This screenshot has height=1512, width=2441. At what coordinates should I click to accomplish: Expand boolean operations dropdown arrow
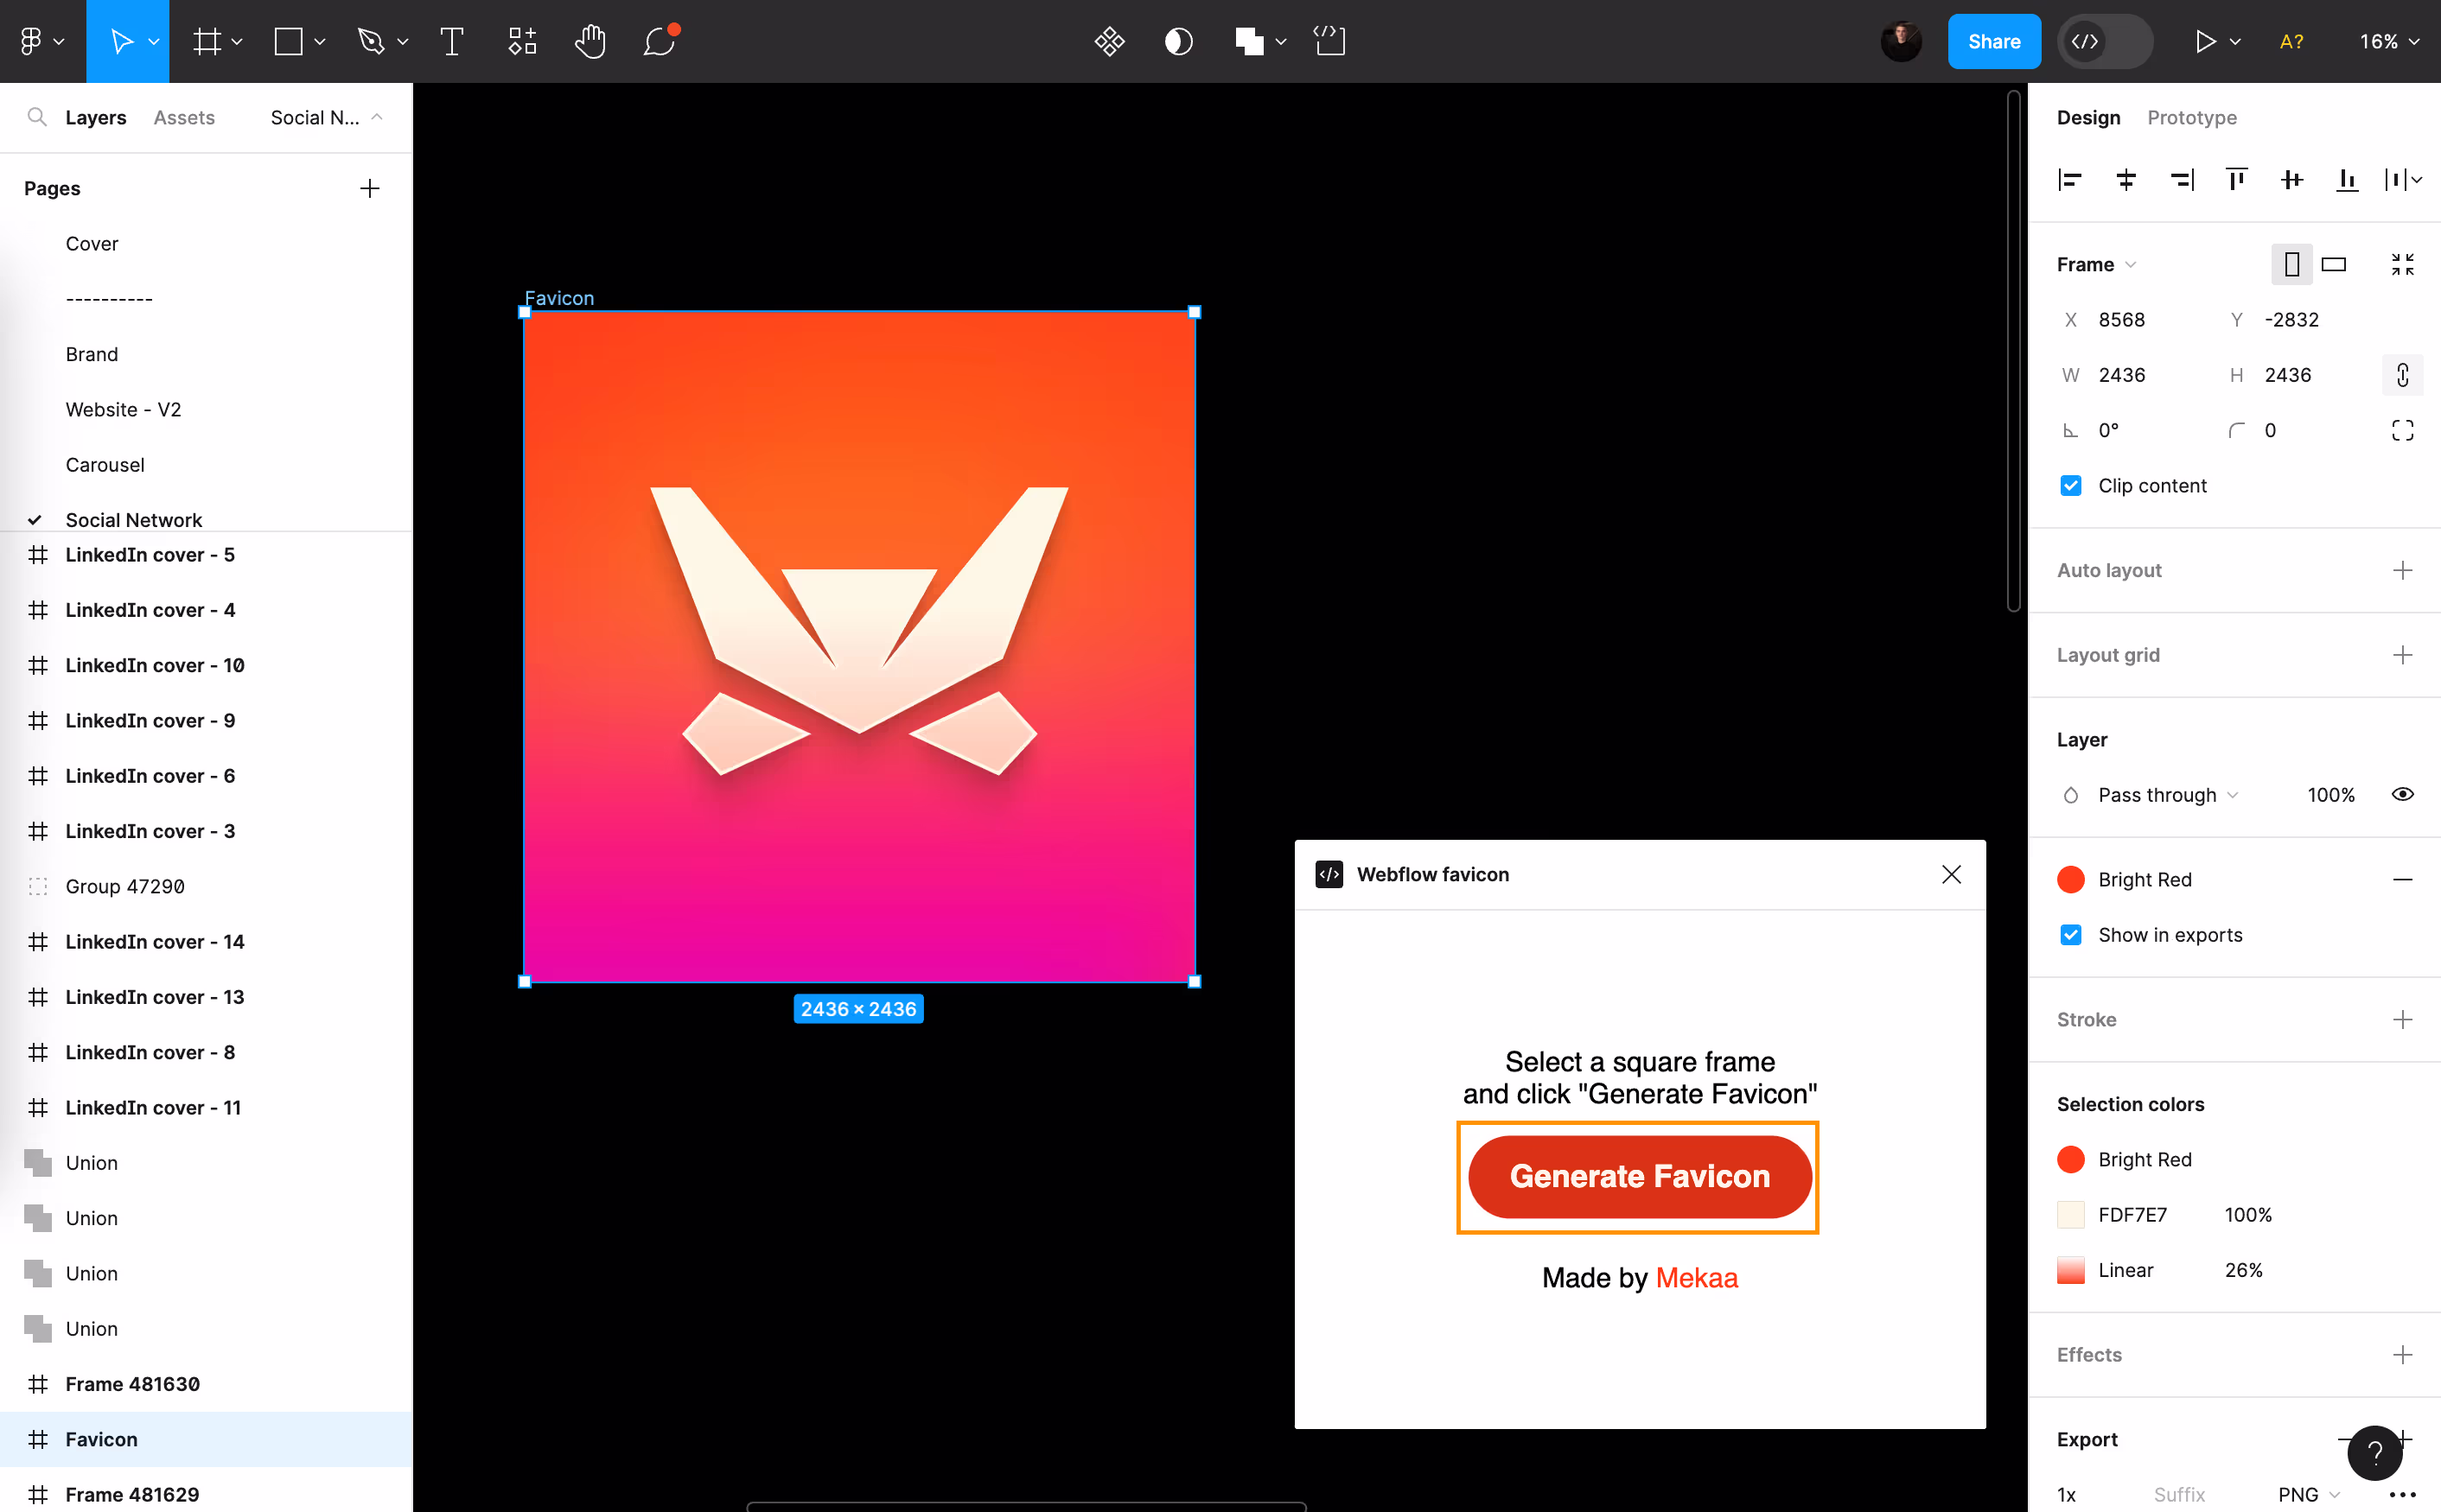coord(1282,41)
